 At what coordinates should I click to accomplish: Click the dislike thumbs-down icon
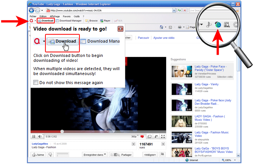(x=50, y=155)
